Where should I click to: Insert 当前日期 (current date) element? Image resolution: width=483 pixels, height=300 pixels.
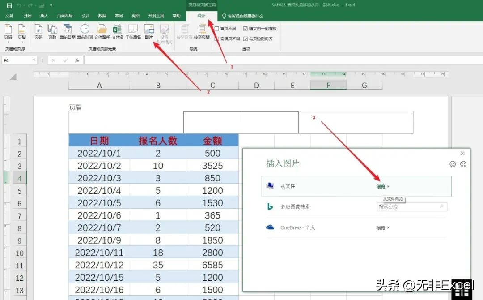click(68, 32)
